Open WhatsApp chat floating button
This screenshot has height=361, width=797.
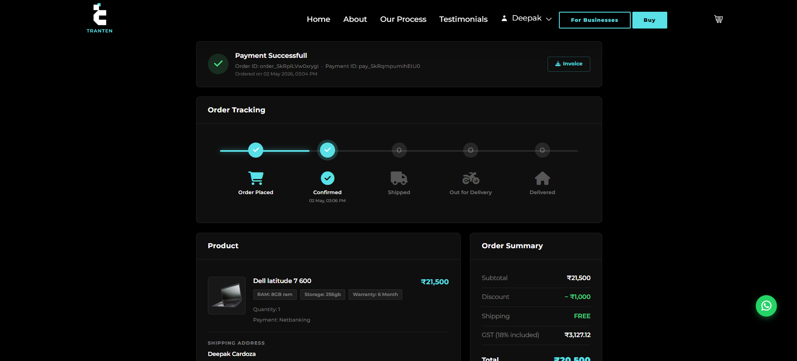tap(766, 306)
